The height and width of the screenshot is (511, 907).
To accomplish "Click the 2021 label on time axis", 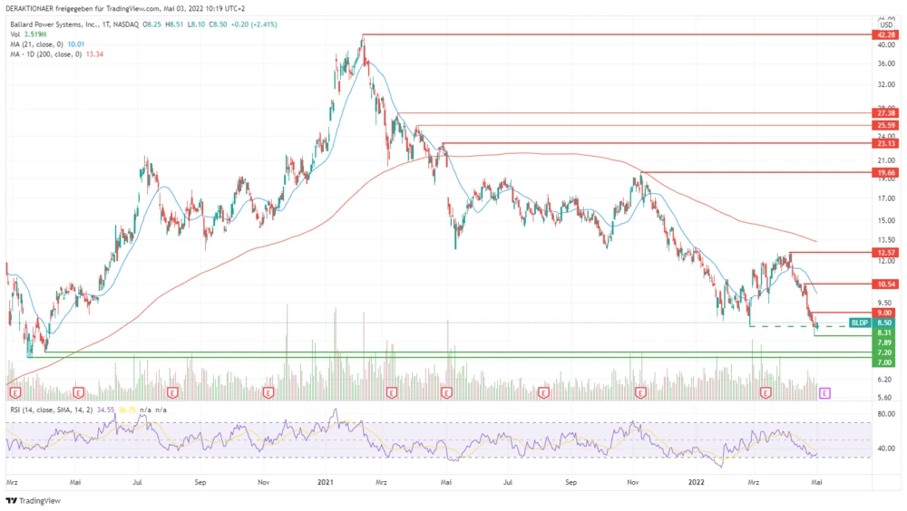I will pyautogui.click(x=326, y=485).
